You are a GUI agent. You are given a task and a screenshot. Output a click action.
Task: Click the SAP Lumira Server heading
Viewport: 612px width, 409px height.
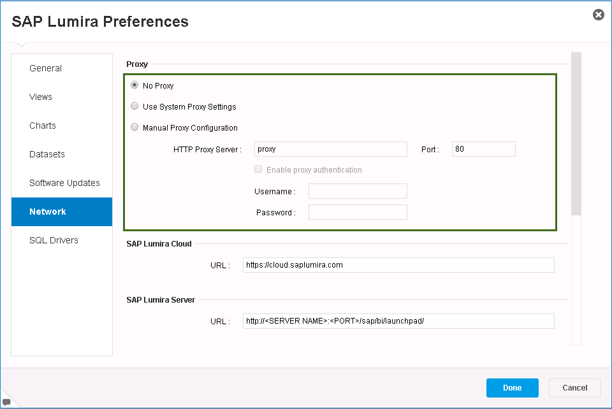pos(161,300)
